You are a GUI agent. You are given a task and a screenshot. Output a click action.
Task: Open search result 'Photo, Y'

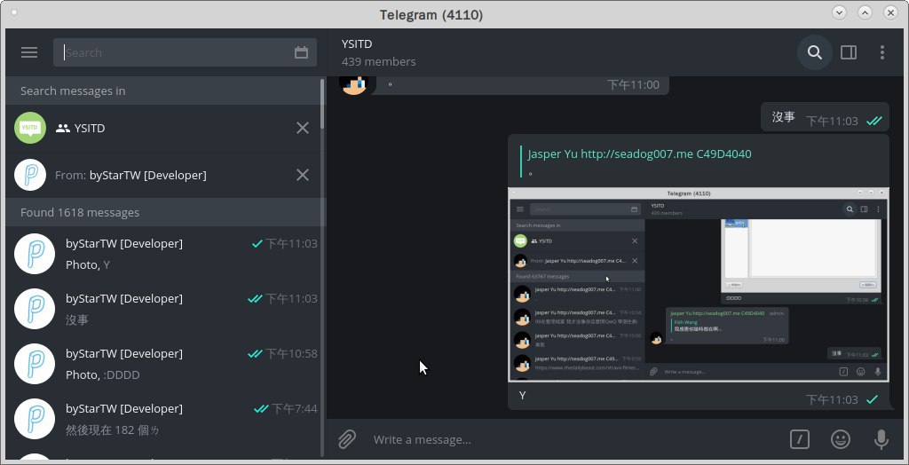click(x=165, y=254)
